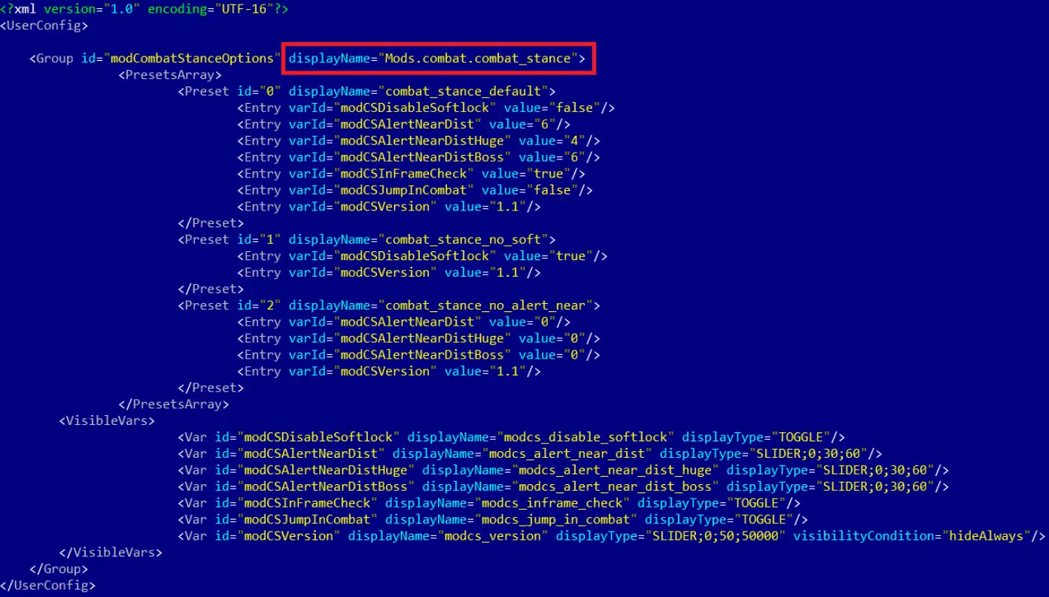Select the Preset id 1 combat_stance_no_soft line
The image size is (1049, 597).
coord(367,239)
